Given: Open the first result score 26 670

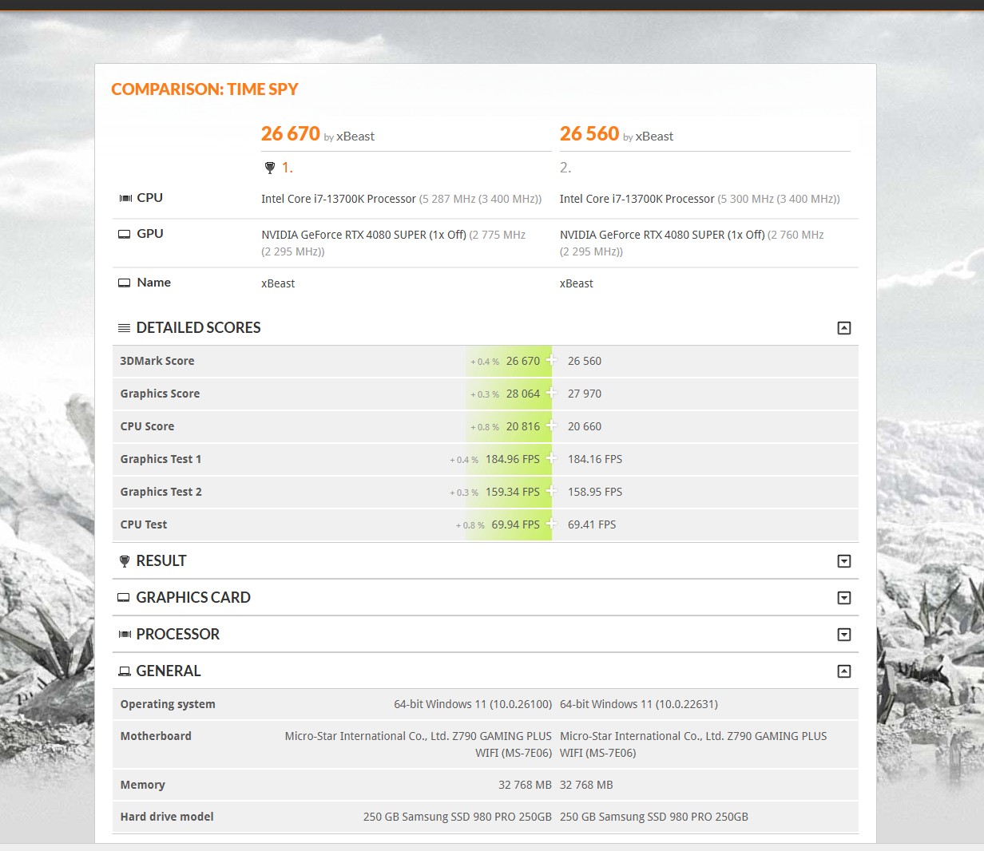Looking at the screenshot, I should 291,133.
